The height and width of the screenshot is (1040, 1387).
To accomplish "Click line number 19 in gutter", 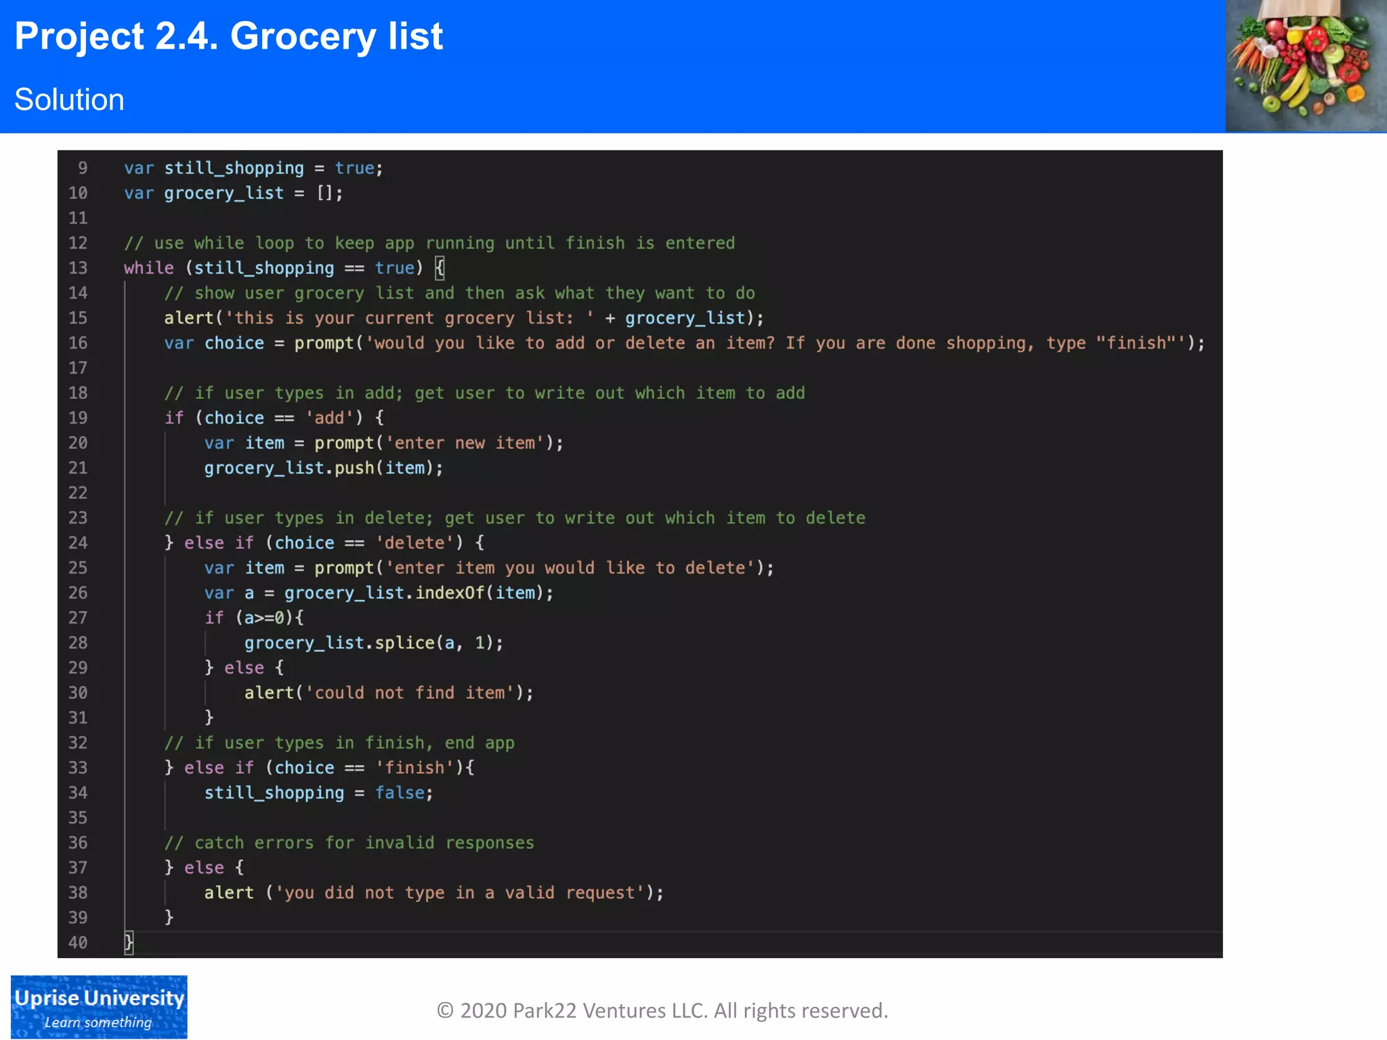I will pos(78,418).
